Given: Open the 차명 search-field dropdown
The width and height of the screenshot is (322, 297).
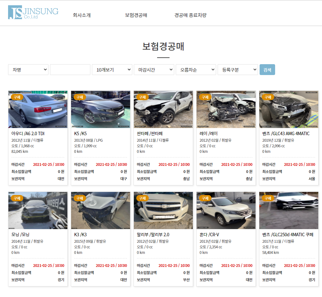Looking at the screenshot, I should click(x=28, y=70).
